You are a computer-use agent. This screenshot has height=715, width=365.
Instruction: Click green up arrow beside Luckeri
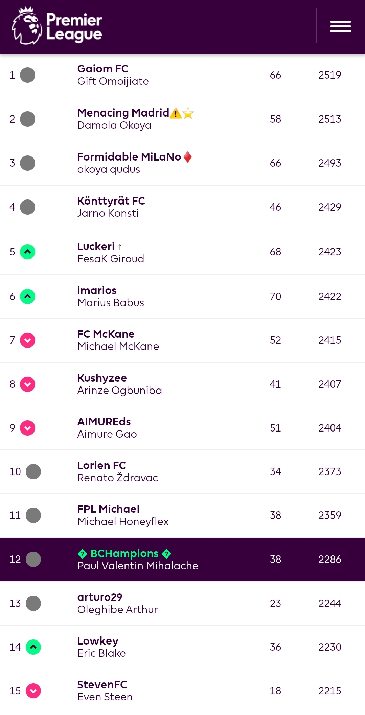28,252
